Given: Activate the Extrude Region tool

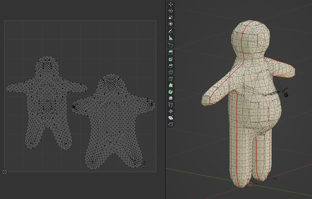Looking at the screenshot, I should point(171,52).
